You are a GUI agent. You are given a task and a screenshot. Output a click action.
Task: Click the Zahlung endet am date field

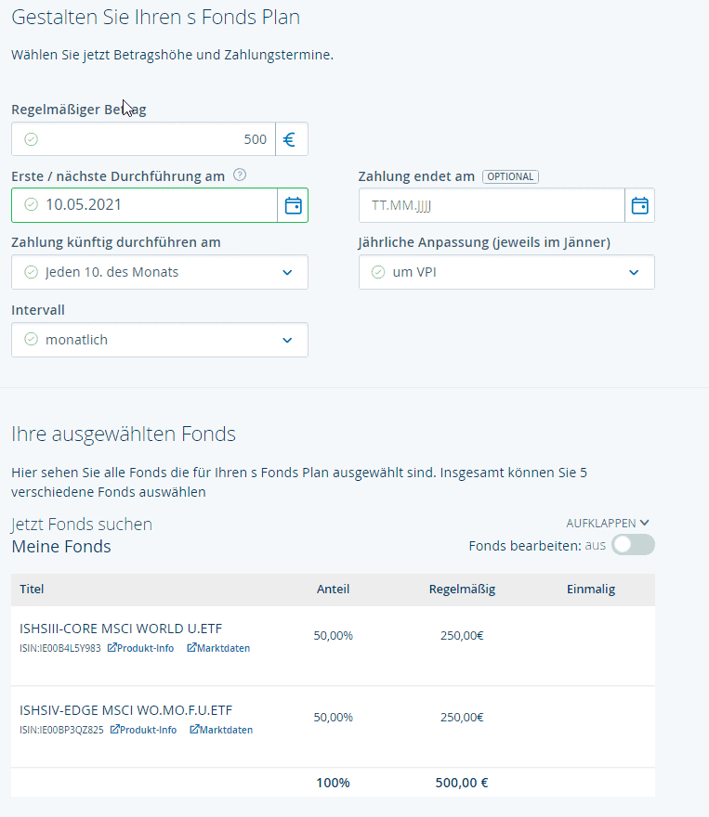[x=492, y=205]
